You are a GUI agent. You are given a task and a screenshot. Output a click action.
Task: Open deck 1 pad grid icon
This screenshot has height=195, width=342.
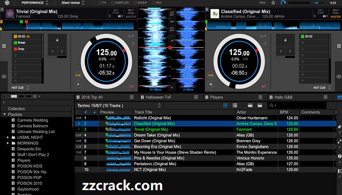(x=4, y=46)
